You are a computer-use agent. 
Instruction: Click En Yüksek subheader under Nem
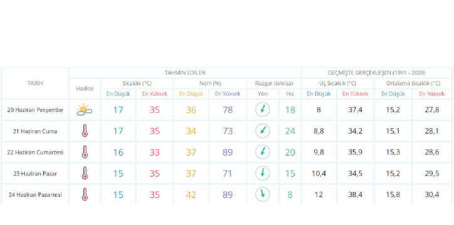[228, 94]
